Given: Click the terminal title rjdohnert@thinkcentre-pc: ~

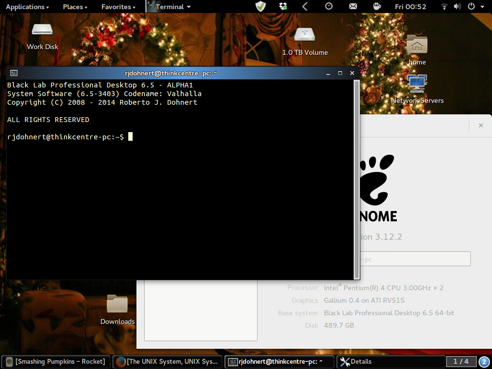Looking at the screenshot, I should tap(171, 73).
